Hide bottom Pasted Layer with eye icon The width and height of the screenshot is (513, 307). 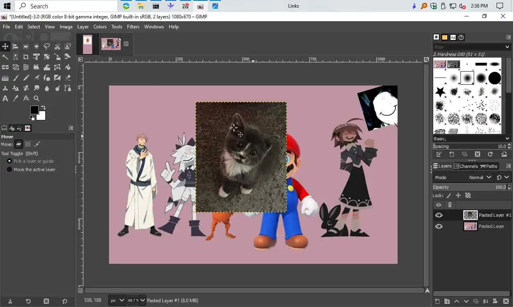[x=439, y=226]
